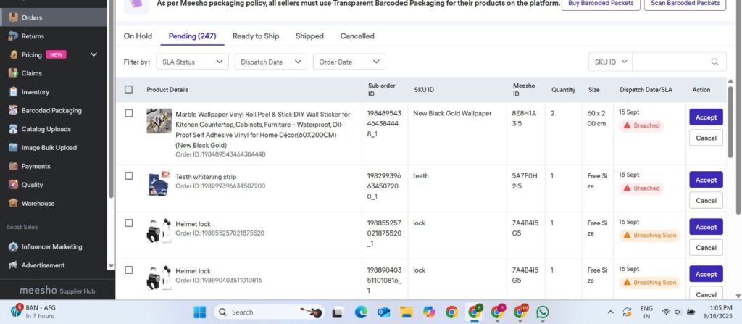Open WhatsApp from the taskbar

(x=543, y=312)
